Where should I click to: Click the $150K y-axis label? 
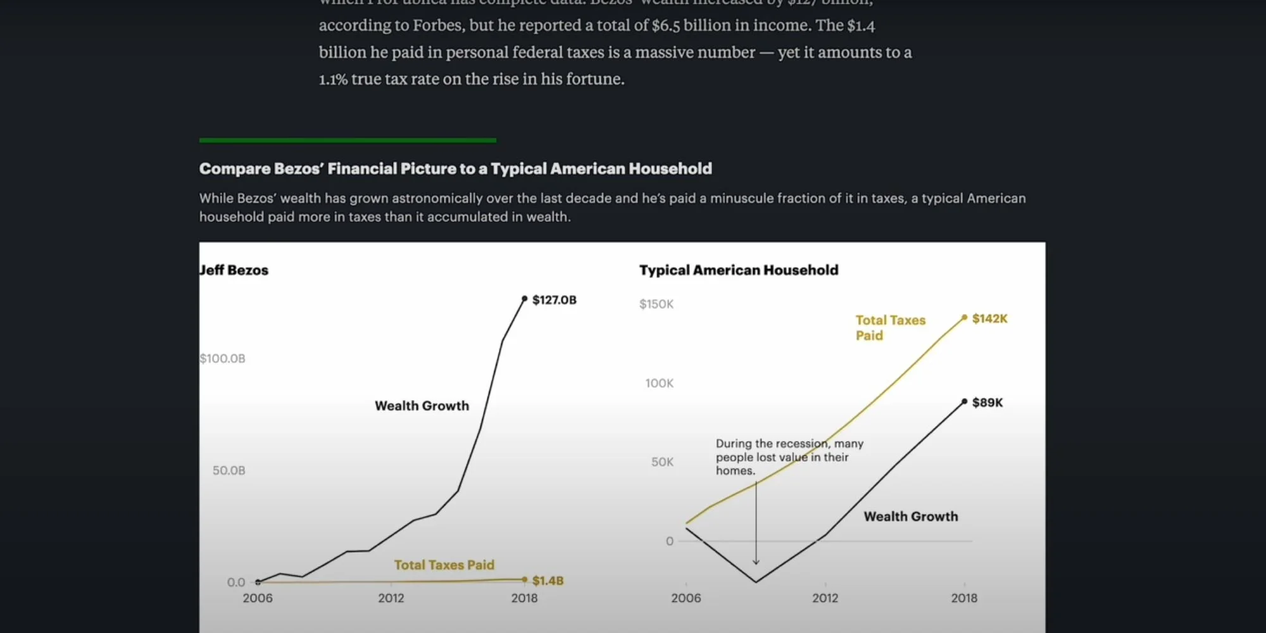656,304
